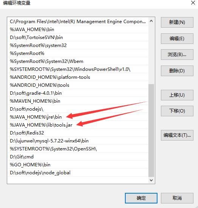
Task: Select the %JAVA_HOME%\bin entry
Action: click(x=78, y=29)
